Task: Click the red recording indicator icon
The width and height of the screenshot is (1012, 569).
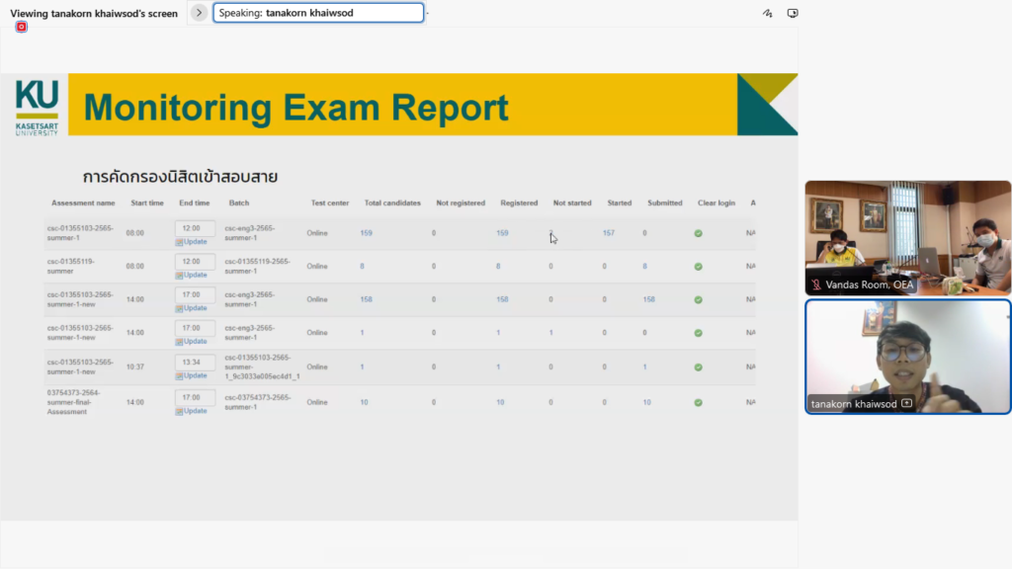Action: [x=22, y=27]
